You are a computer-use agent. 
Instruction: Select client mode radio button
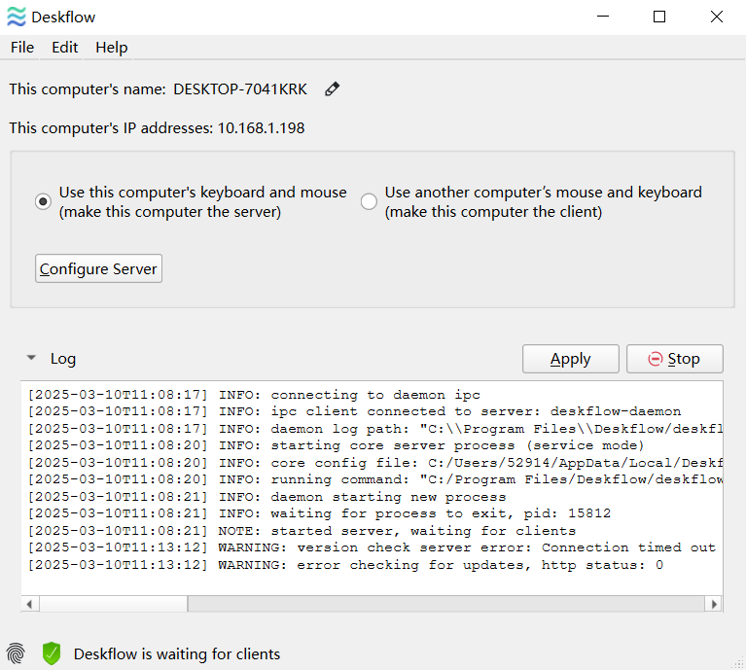[369, 201]
